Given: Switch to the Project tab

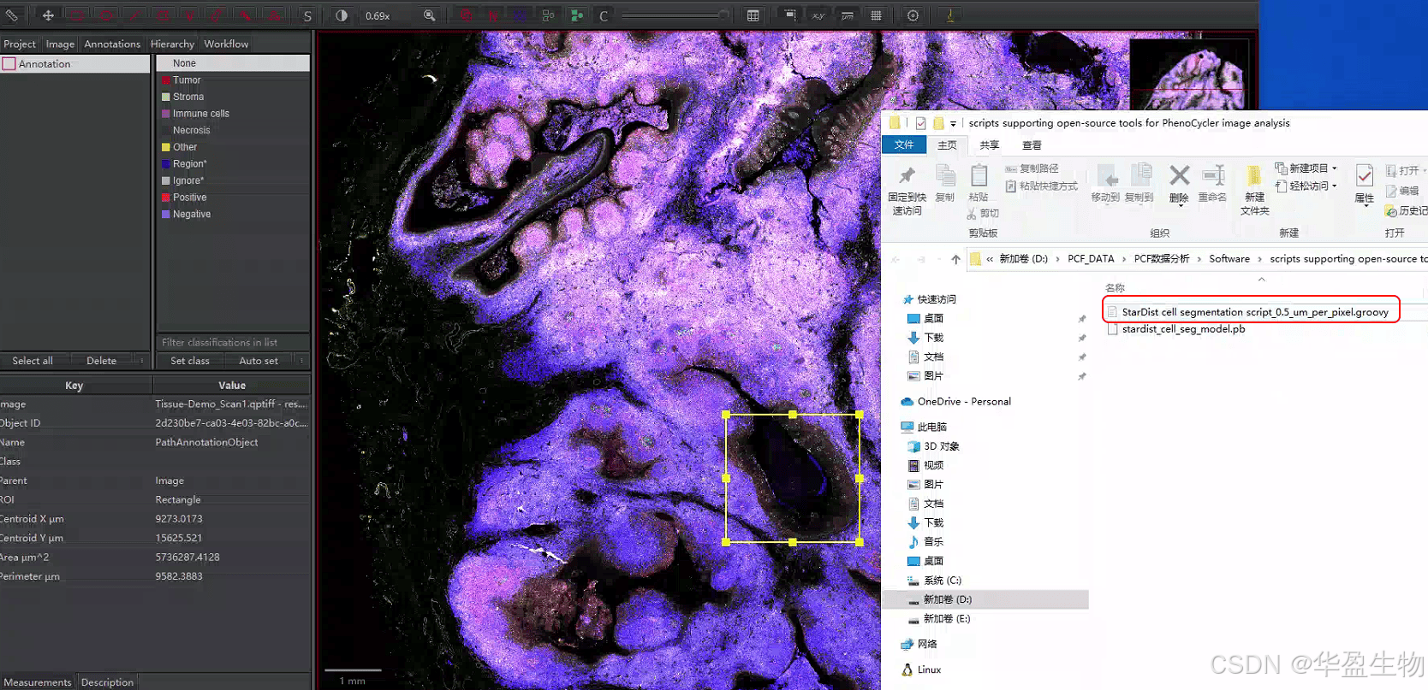Looking at the screenshot, I should [20, 44].
